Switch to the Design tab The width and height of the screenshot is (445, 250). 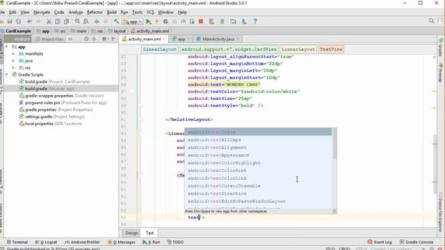(x=131, y=233)
